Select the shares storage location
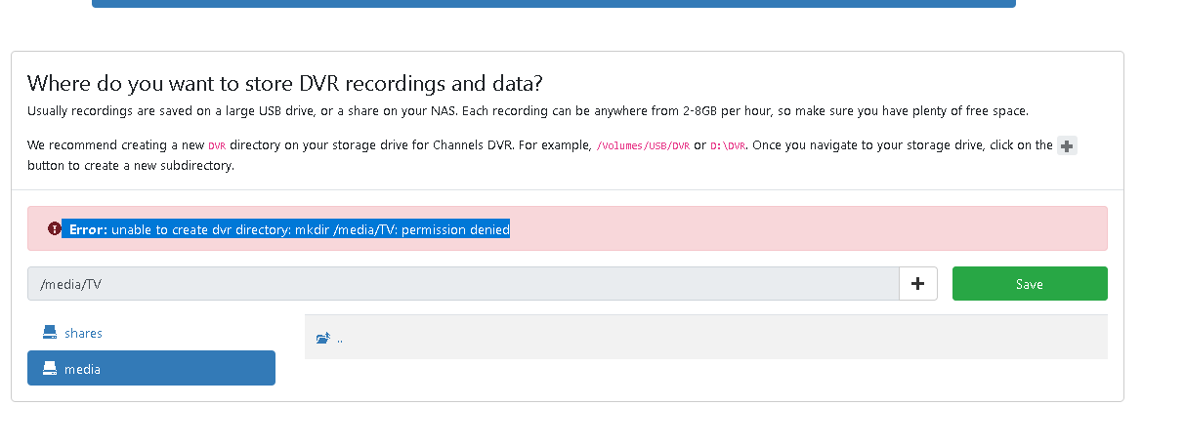Viewport: 1185px width, 447px height. click(x=83, y=333)
